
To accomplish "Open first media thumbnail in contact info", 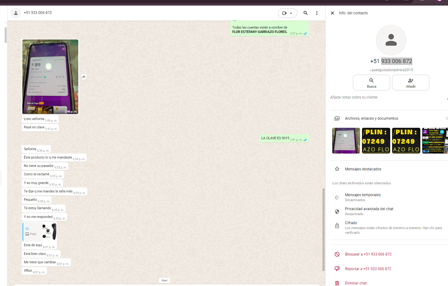I will pyautogui.click(x=346, y=141).
